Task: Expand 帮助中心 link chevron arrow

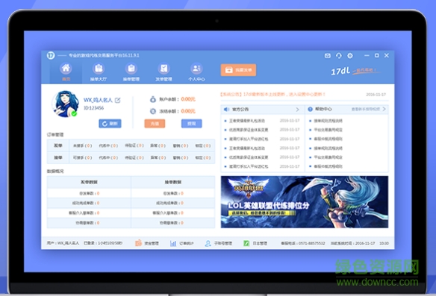Action: pyautogui.click(x=384, y=109)
